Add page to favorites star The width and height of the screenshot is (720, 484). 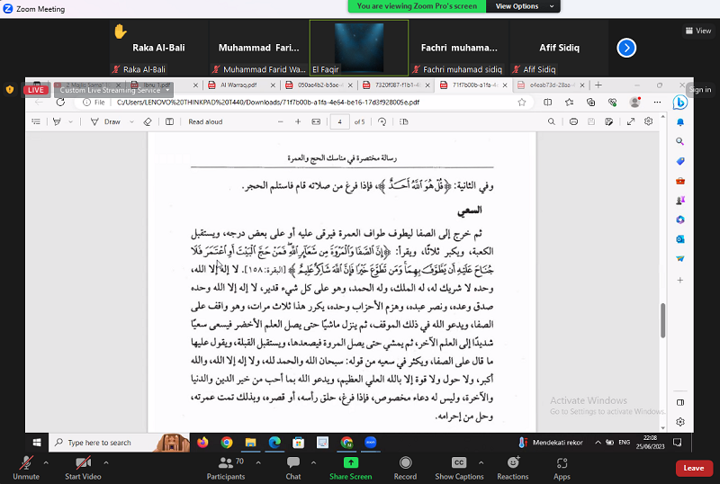coord(522,103)
